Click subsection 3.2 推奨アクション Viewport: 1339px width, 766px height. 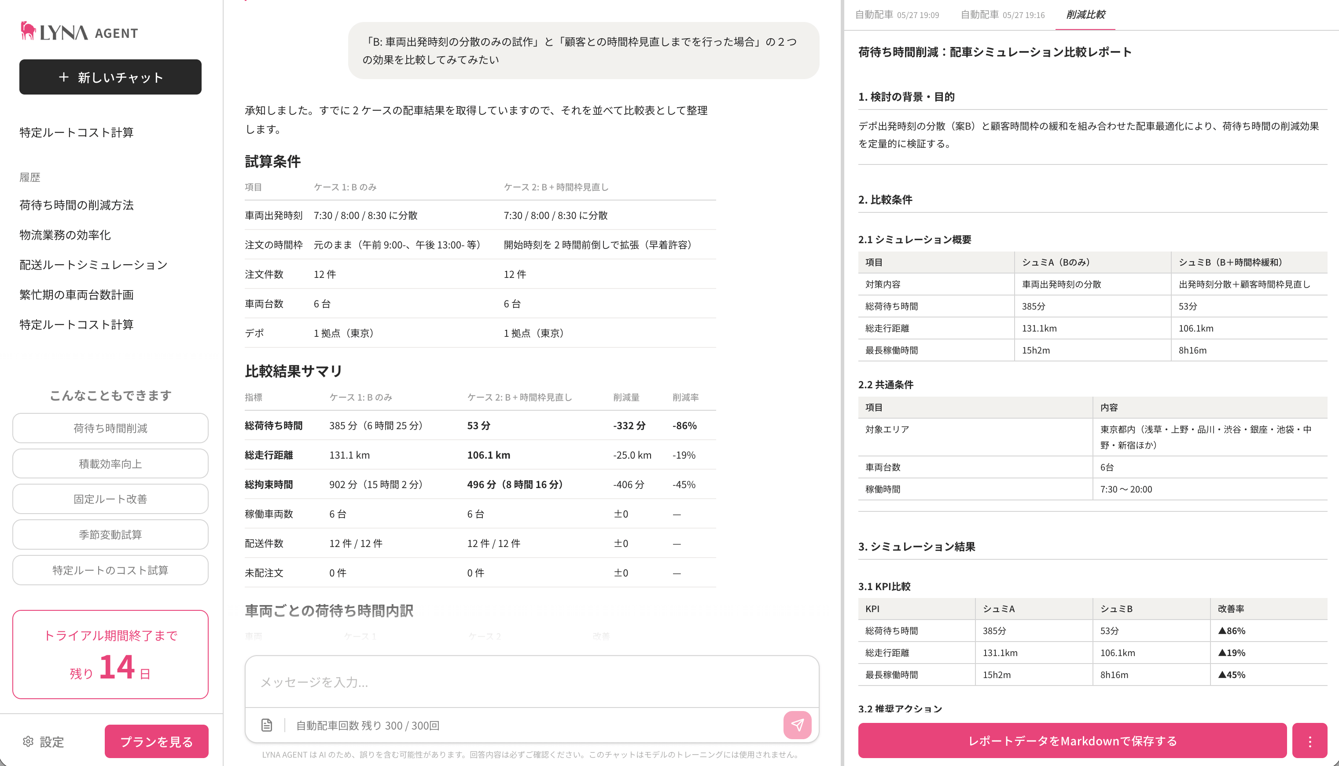(900, 709)
